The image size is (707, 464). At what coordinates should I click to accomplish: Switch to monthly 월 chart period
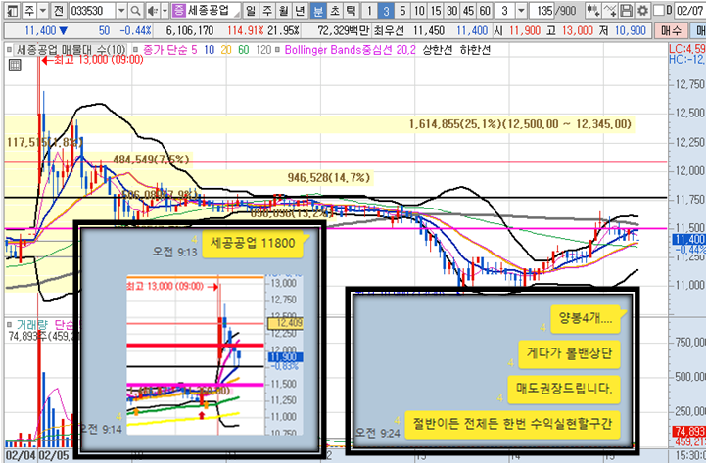point(284,10)
